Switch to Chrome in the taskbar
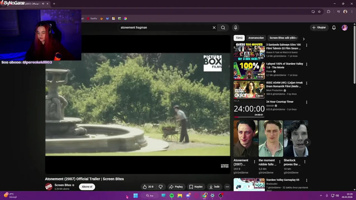Screen dimensions: 356x200 click(x=204, y=196)
